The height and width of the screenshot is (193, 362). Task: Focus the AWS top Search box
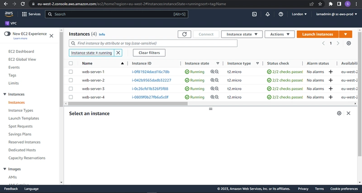[117, 14]
